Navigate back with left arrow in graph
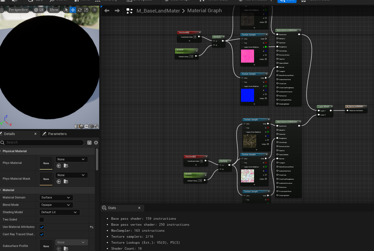The image size is (374, 251). [x=107, y=11]
